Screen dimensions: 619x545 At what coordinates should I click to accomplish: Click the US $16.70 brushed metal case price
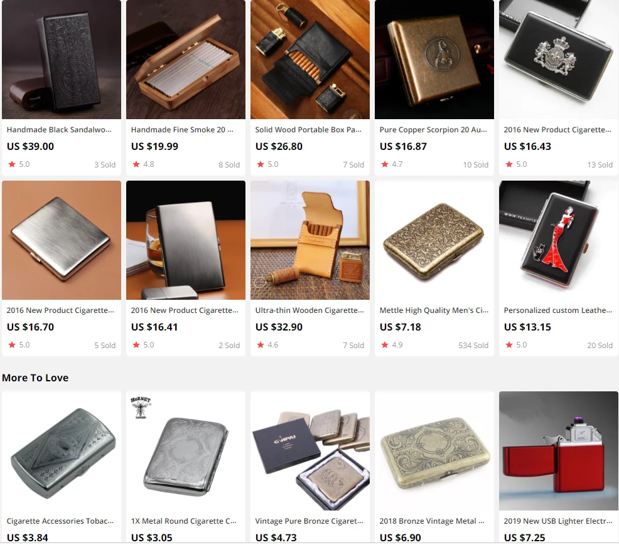click(30, 327)
